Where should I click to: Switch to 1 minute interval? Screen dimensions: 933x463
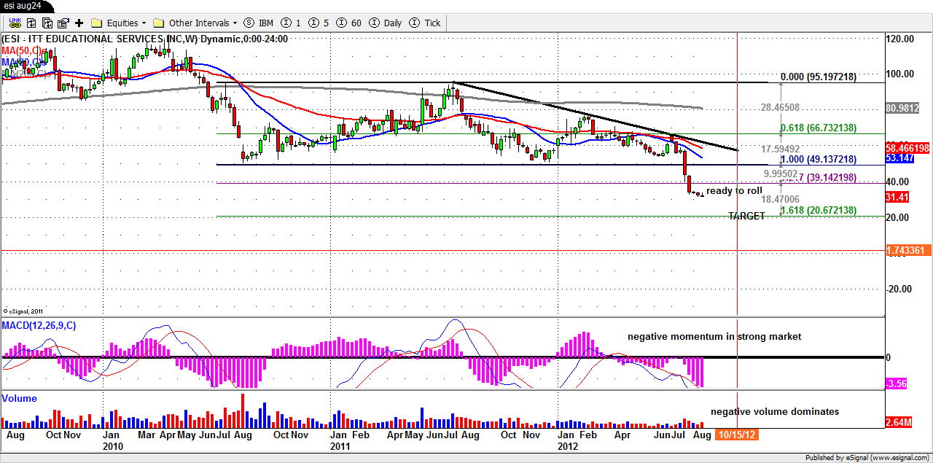[292, 23]
